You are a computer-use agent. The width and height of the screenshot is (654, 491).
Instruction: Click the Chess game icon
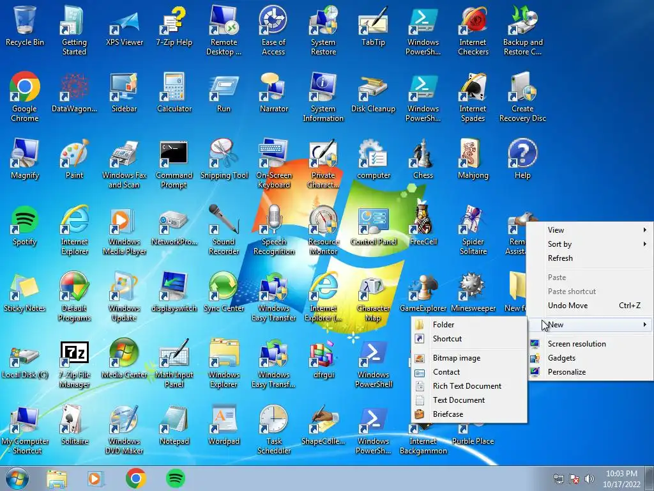pos(423,159)
